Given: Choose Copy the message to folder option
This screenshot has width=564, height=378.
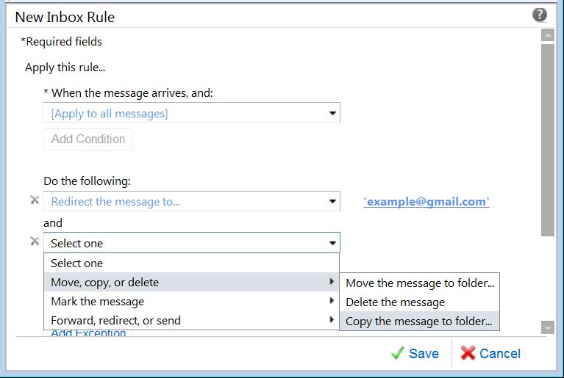Looking at the screenshot, I should pyautogui.click(x=418, y=321).
